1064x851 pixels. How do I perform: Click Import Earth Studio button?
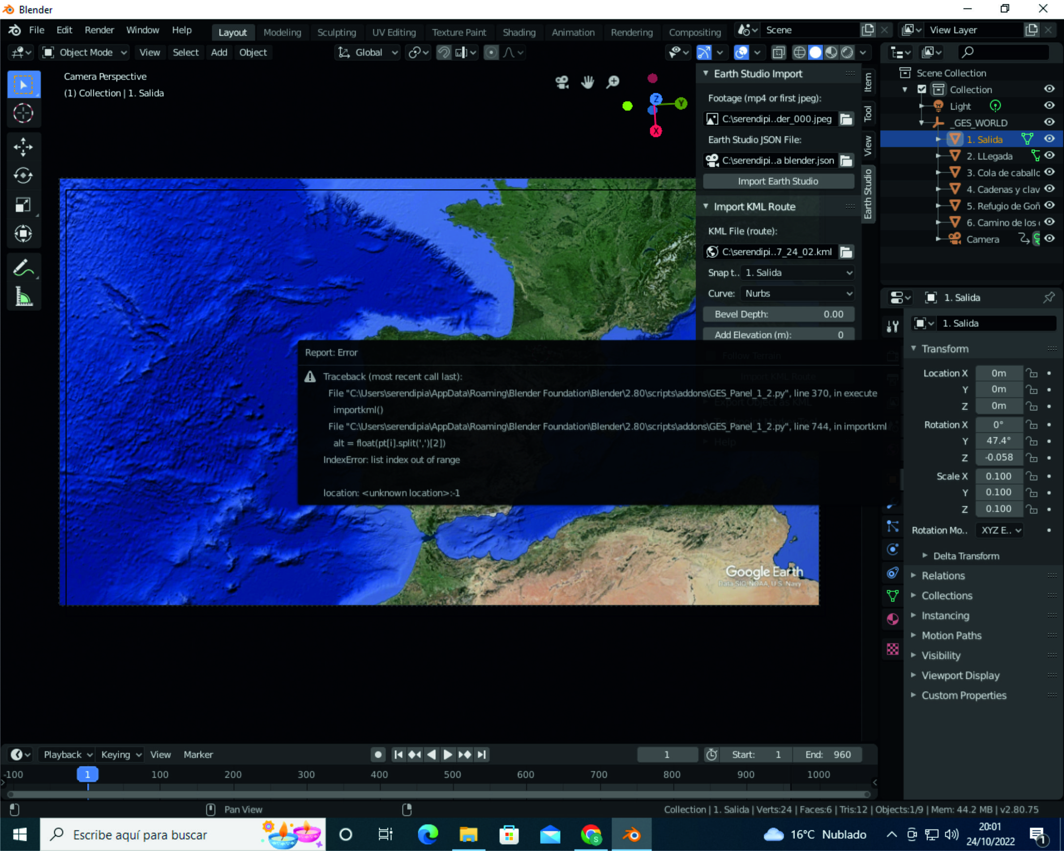coord(778,181)
